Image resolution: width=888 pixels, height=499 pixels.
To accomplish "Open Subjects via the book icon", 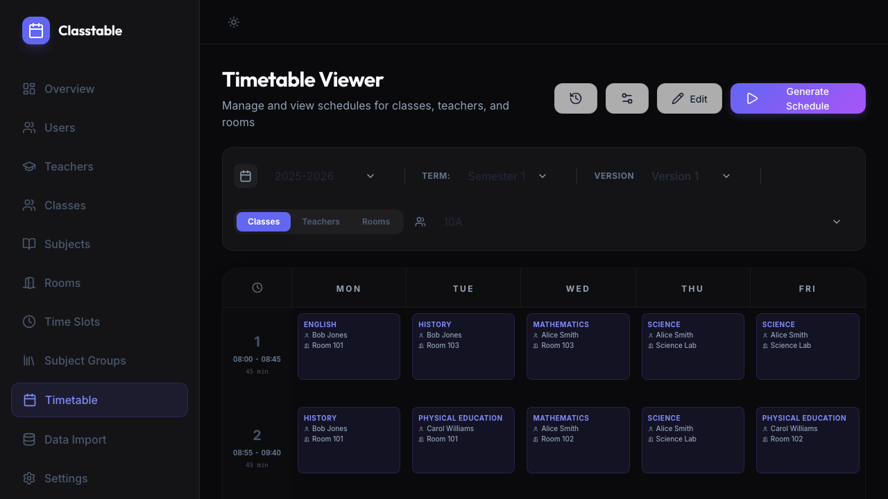I will pyautogui.click(x=28, y=244).
